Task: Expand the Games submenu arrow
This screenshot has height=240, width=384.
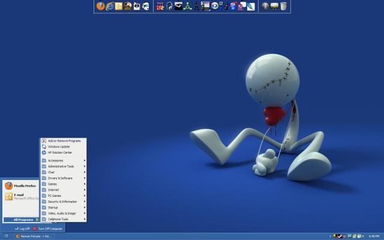Action: [85, 184]
